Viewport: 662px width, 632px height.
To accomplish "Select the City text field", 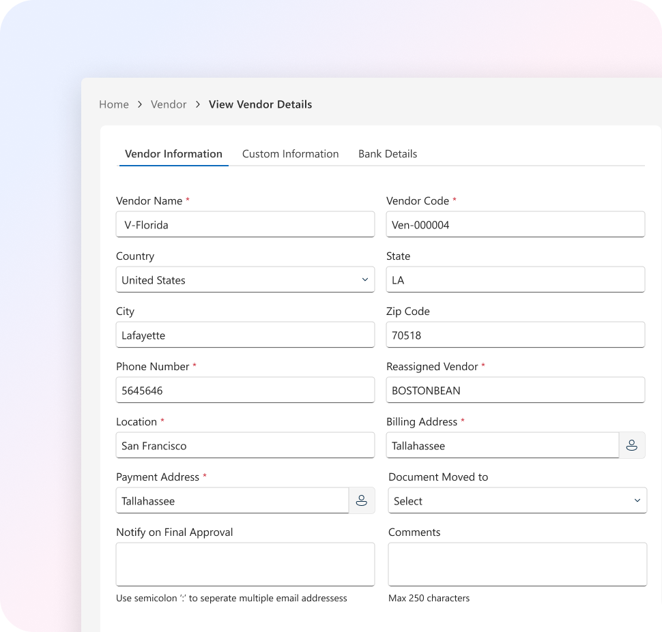I will pyautogui.click(x=245, y=335).
